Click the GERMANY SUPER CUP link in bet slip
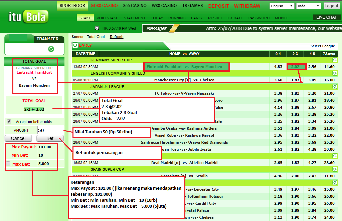Viewport: 342px width, 221px height. pyautogui.click(x=34, y=68)
